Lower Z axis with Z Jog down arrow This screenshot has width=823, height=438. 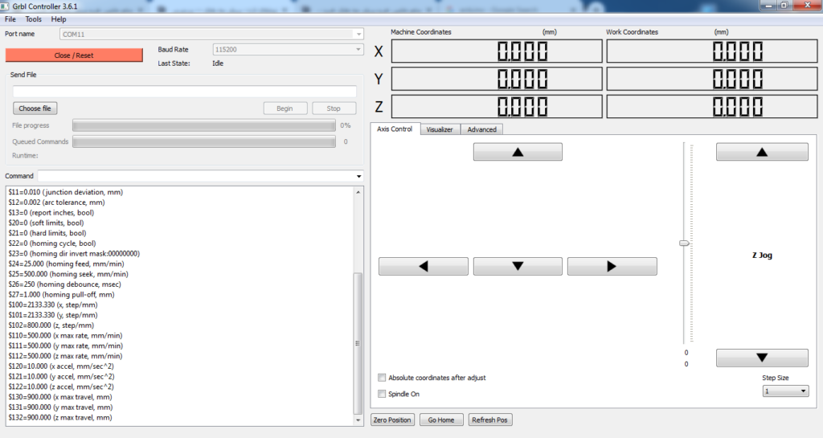pos(762,358)
